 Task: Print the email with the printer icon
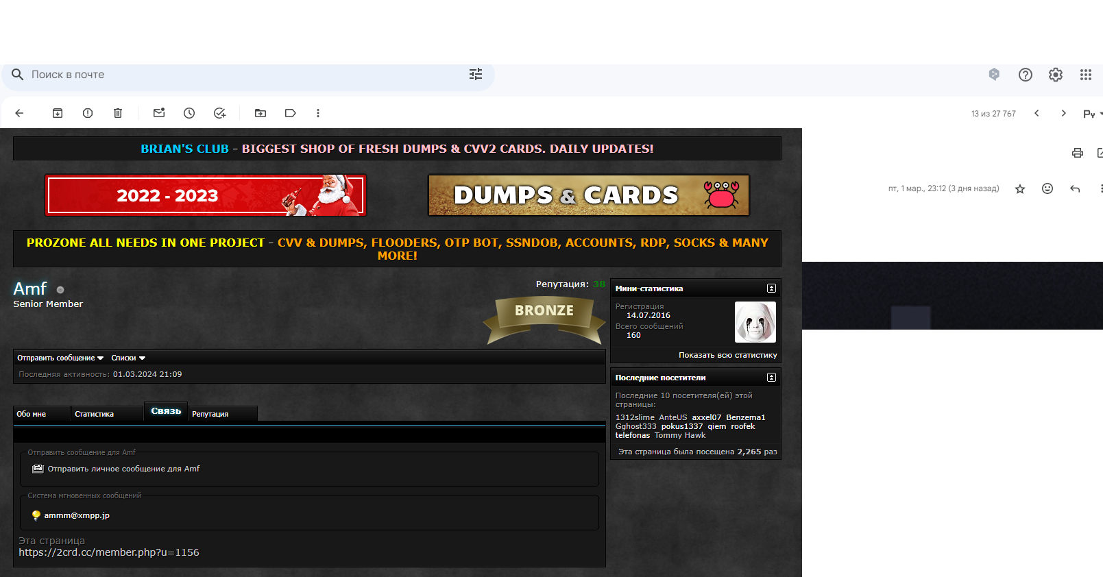click(1078, 153)
